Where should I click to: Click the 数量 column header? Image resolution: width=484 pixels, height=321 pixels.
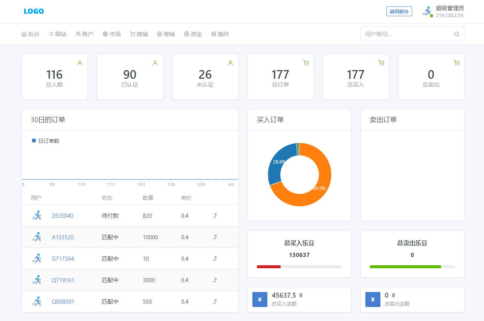click(x=148, y=198)
